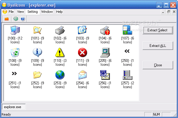Open the Help menu

59,12
